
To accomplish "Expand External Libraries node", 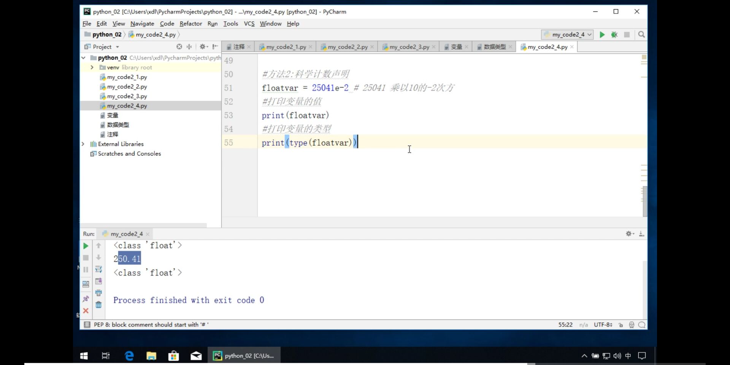I will pos(83,144).
